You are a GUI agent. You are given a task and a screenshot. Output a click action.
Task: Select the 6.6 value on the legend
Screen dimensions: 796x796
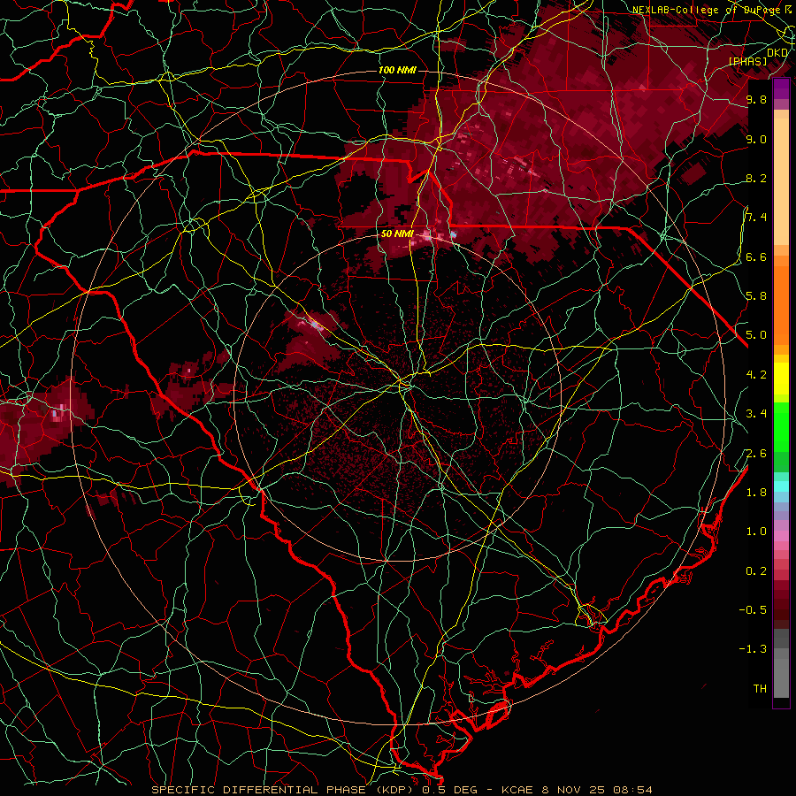pos(756,256)
